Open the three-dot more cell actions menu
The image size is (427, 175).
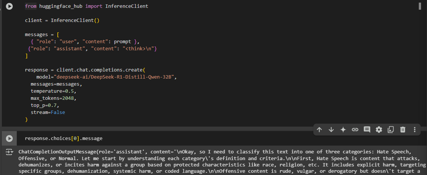[x=415, y=130]
